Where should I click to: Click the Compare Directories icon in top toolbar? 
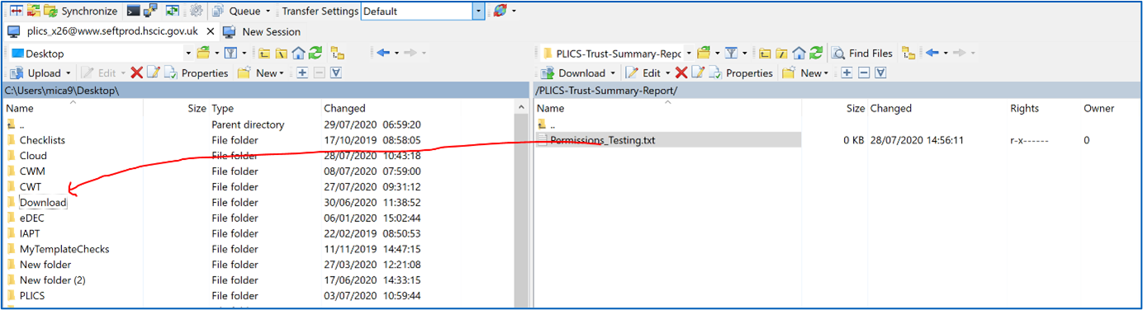tap(16, 11)
